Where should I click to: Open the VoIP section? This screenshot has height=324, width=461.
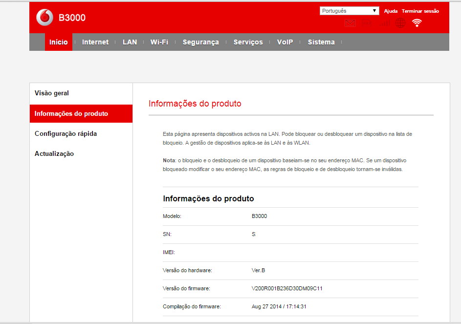[285, 42]
